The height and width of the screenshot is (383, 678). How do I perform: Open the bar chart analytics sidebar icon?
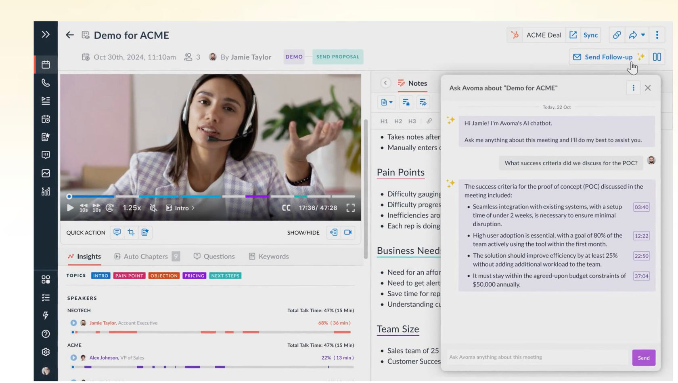pyautogui.click(x=46, y=191)
